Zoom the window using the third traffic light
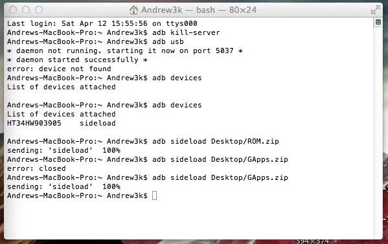The width and height of the screenshot is (388, 244). click(39, 10)
